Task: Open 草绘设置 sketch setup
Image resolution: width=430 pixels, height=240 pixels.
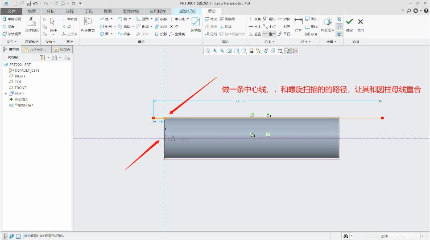Action: click(x=12, y=19)
